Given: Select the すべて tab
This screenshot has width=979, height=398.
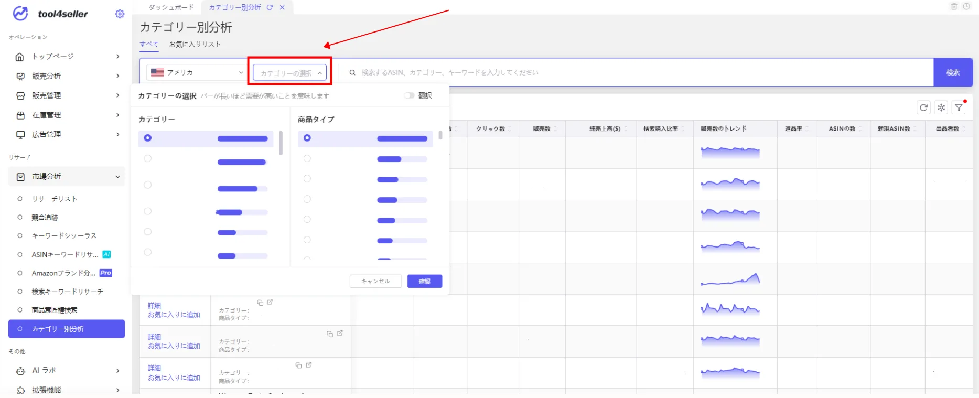Looking at the screenshot, I should pos(149,45).
